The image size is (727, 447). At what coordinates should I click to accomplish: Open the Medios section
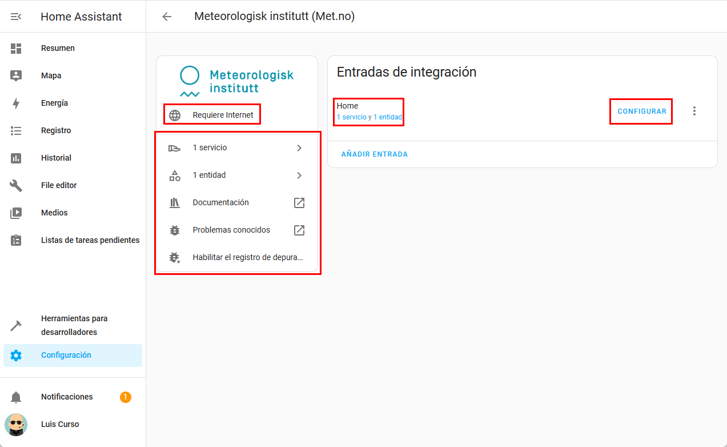(54, 213)
